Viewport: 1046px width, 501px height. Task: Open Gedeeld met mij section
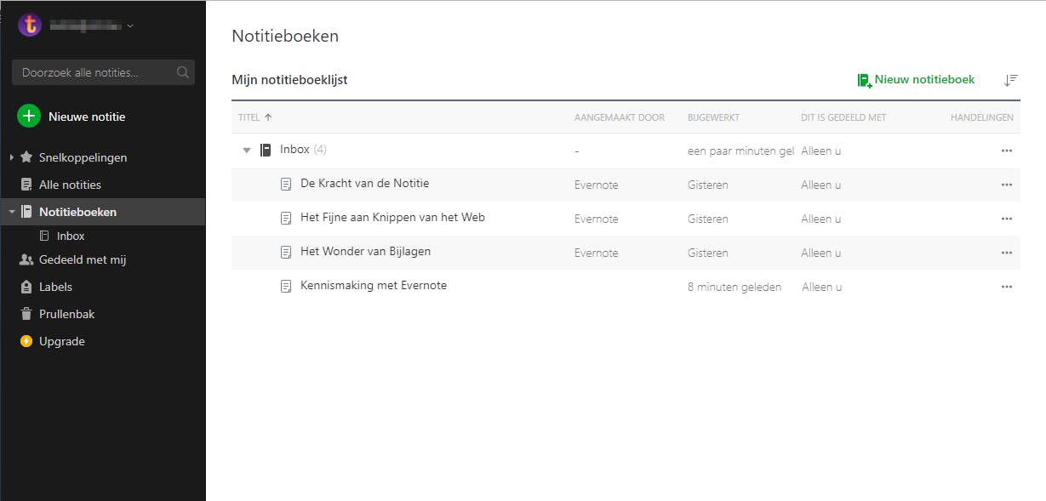(x=82, y=259)
